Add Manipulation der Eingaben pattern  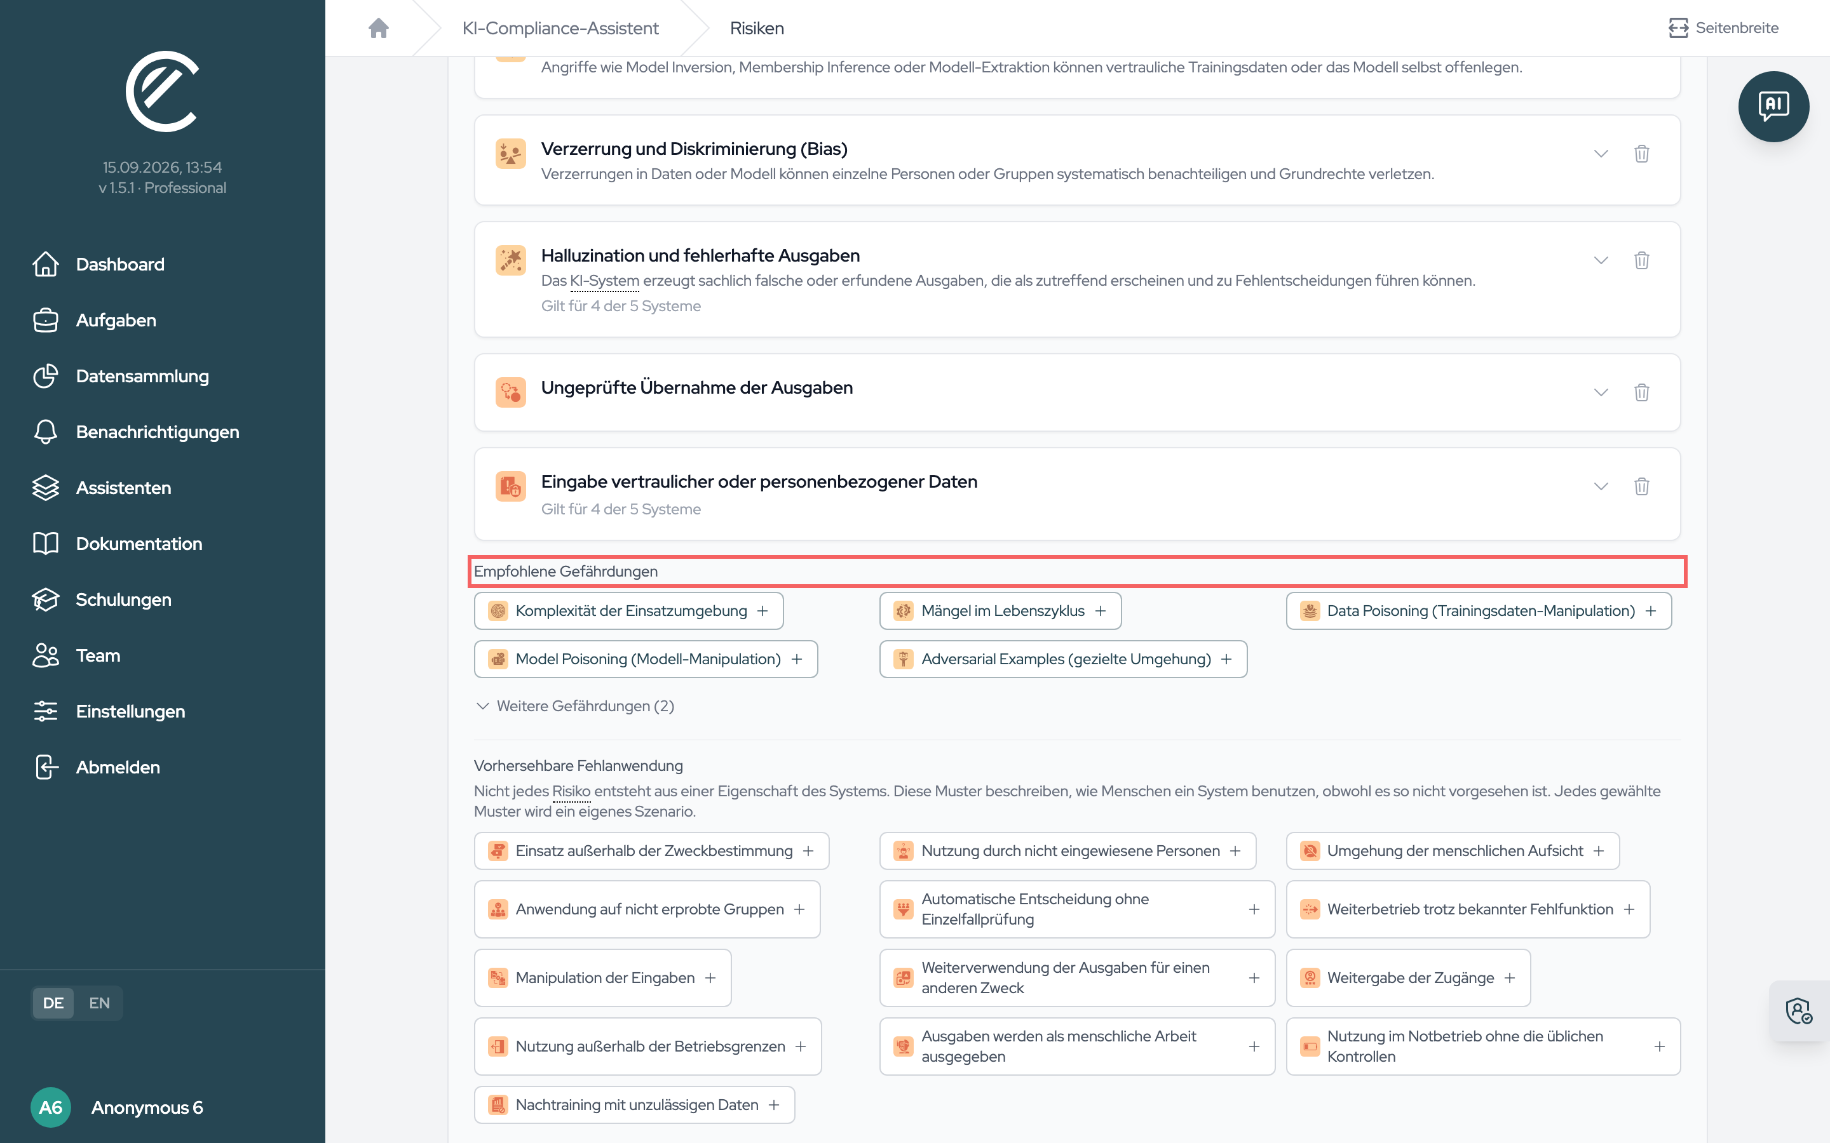[x=602, y=977]
